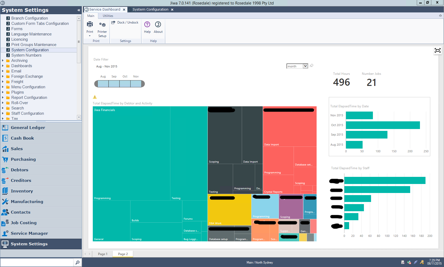Screen dimensions: 444x267
Task: Open the About Jiwa icon
Action: click(158, 25)
